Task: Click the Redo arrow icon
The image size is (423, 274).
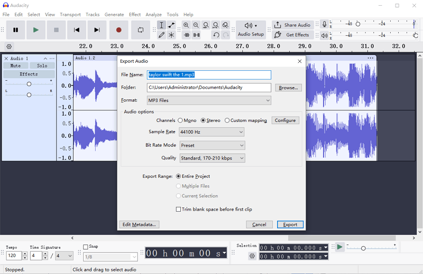Action: click(x=226, y=35)
